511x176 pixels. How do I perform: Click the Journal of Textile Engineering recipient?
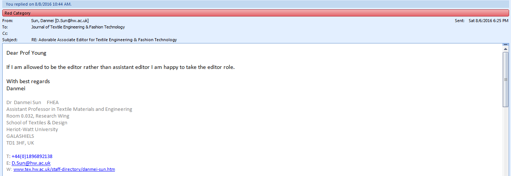78,27
